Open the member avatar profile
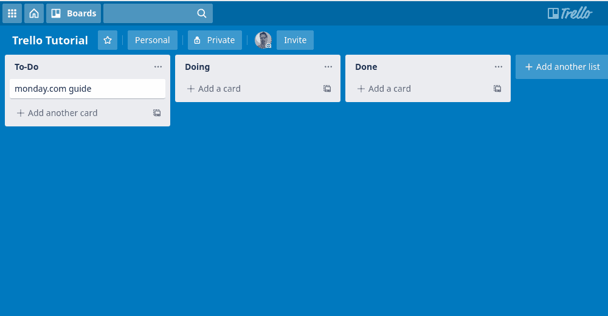Viewport: 608px width, 316px height. tap(263, 40)
